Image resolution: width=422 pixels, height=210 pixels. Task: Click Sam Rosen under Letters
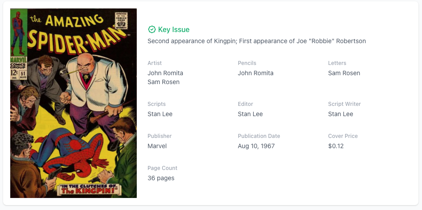(x=344, y=73)
